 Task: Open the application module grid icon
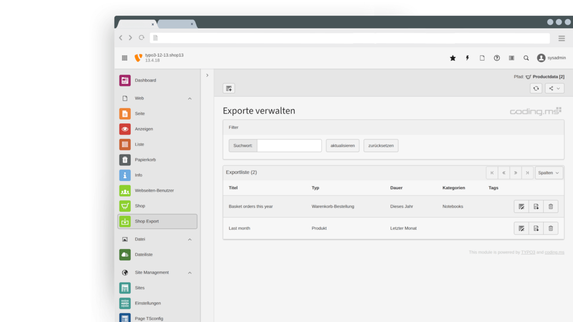coord(124,58)
